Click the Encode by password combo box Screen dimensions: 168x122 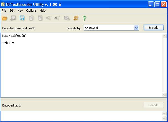[x=111, y=28]
